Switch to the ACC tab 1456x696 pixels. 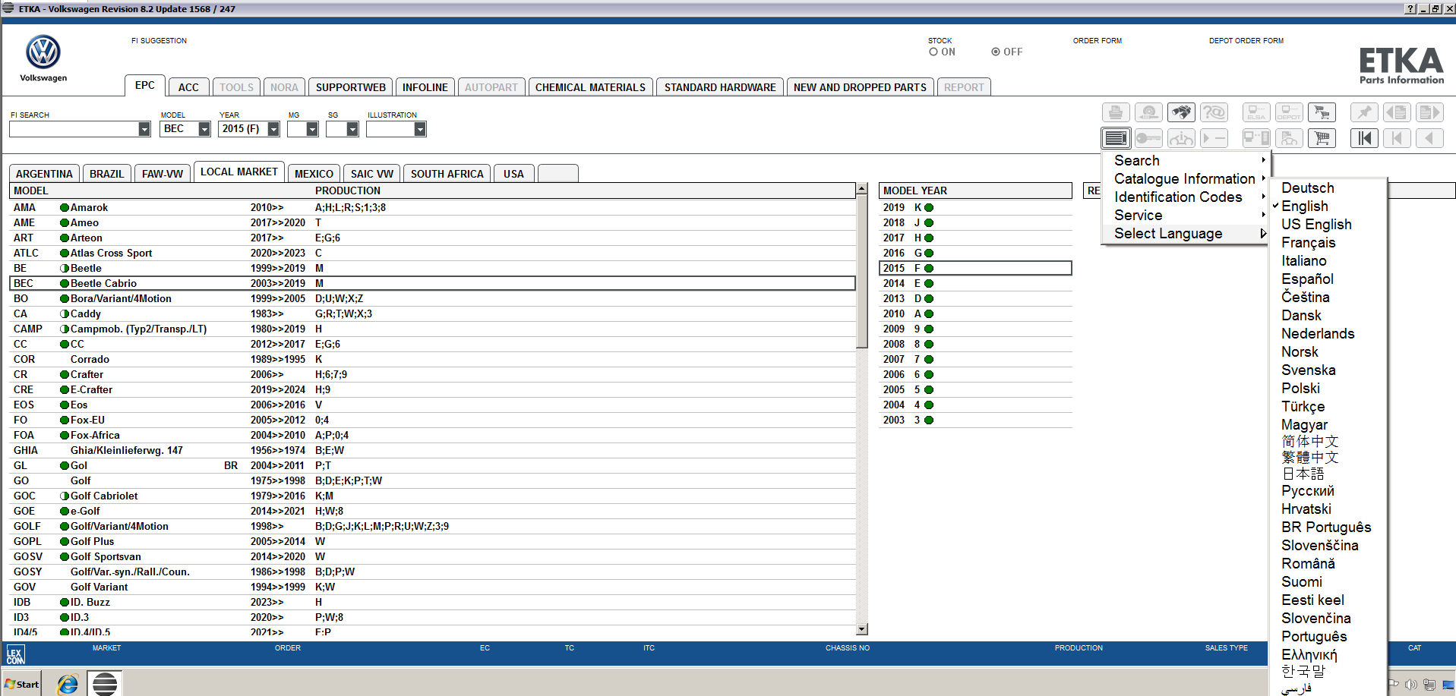(188, 87)
